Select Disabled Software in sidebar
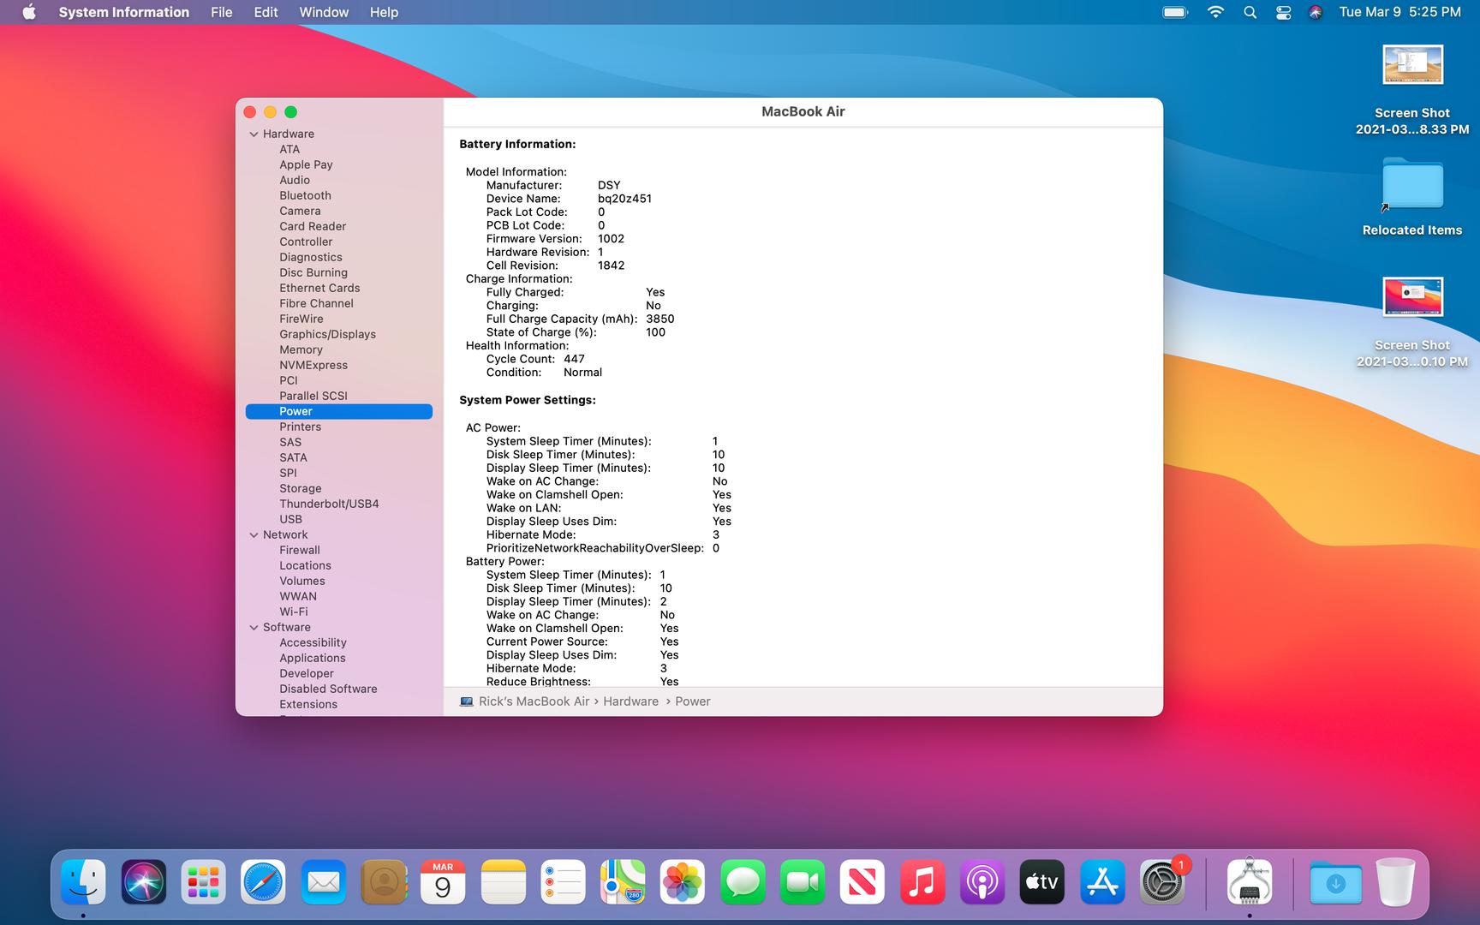This screenshot has height=925, width=1480. [328, 689]
